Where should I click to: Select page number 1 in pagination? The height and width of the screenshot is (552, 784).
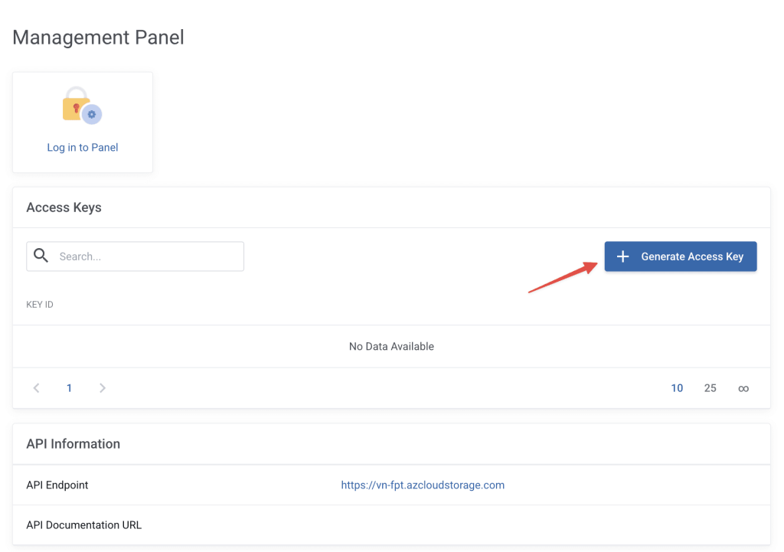[x=69, y=388]
